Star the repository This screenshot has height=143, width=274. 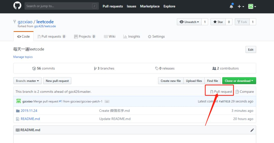click(218, 22)
